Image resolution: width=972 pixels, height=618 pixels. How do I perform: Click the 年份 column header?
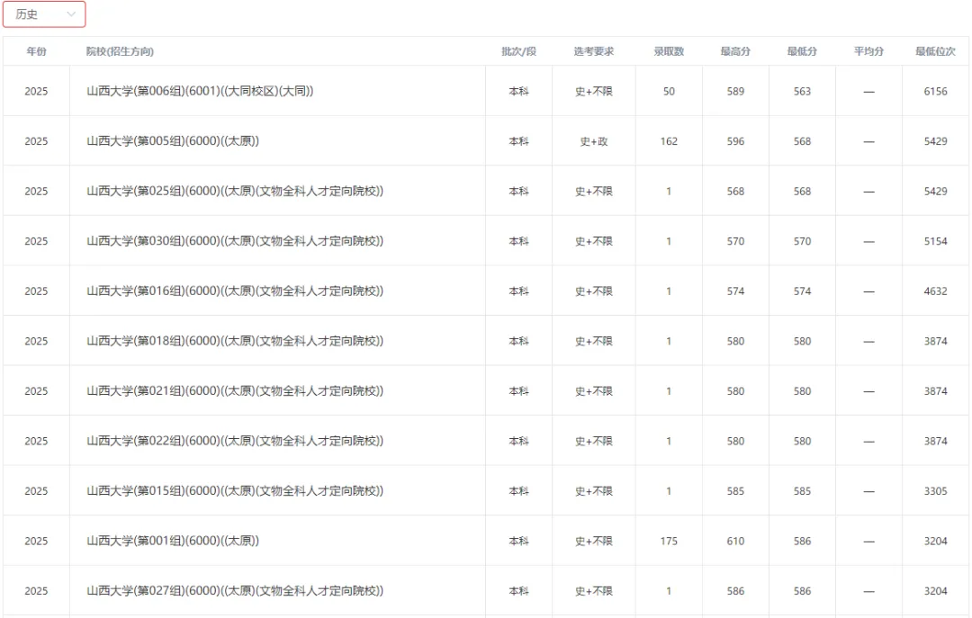pyautogui.click(x=36, y=51)
